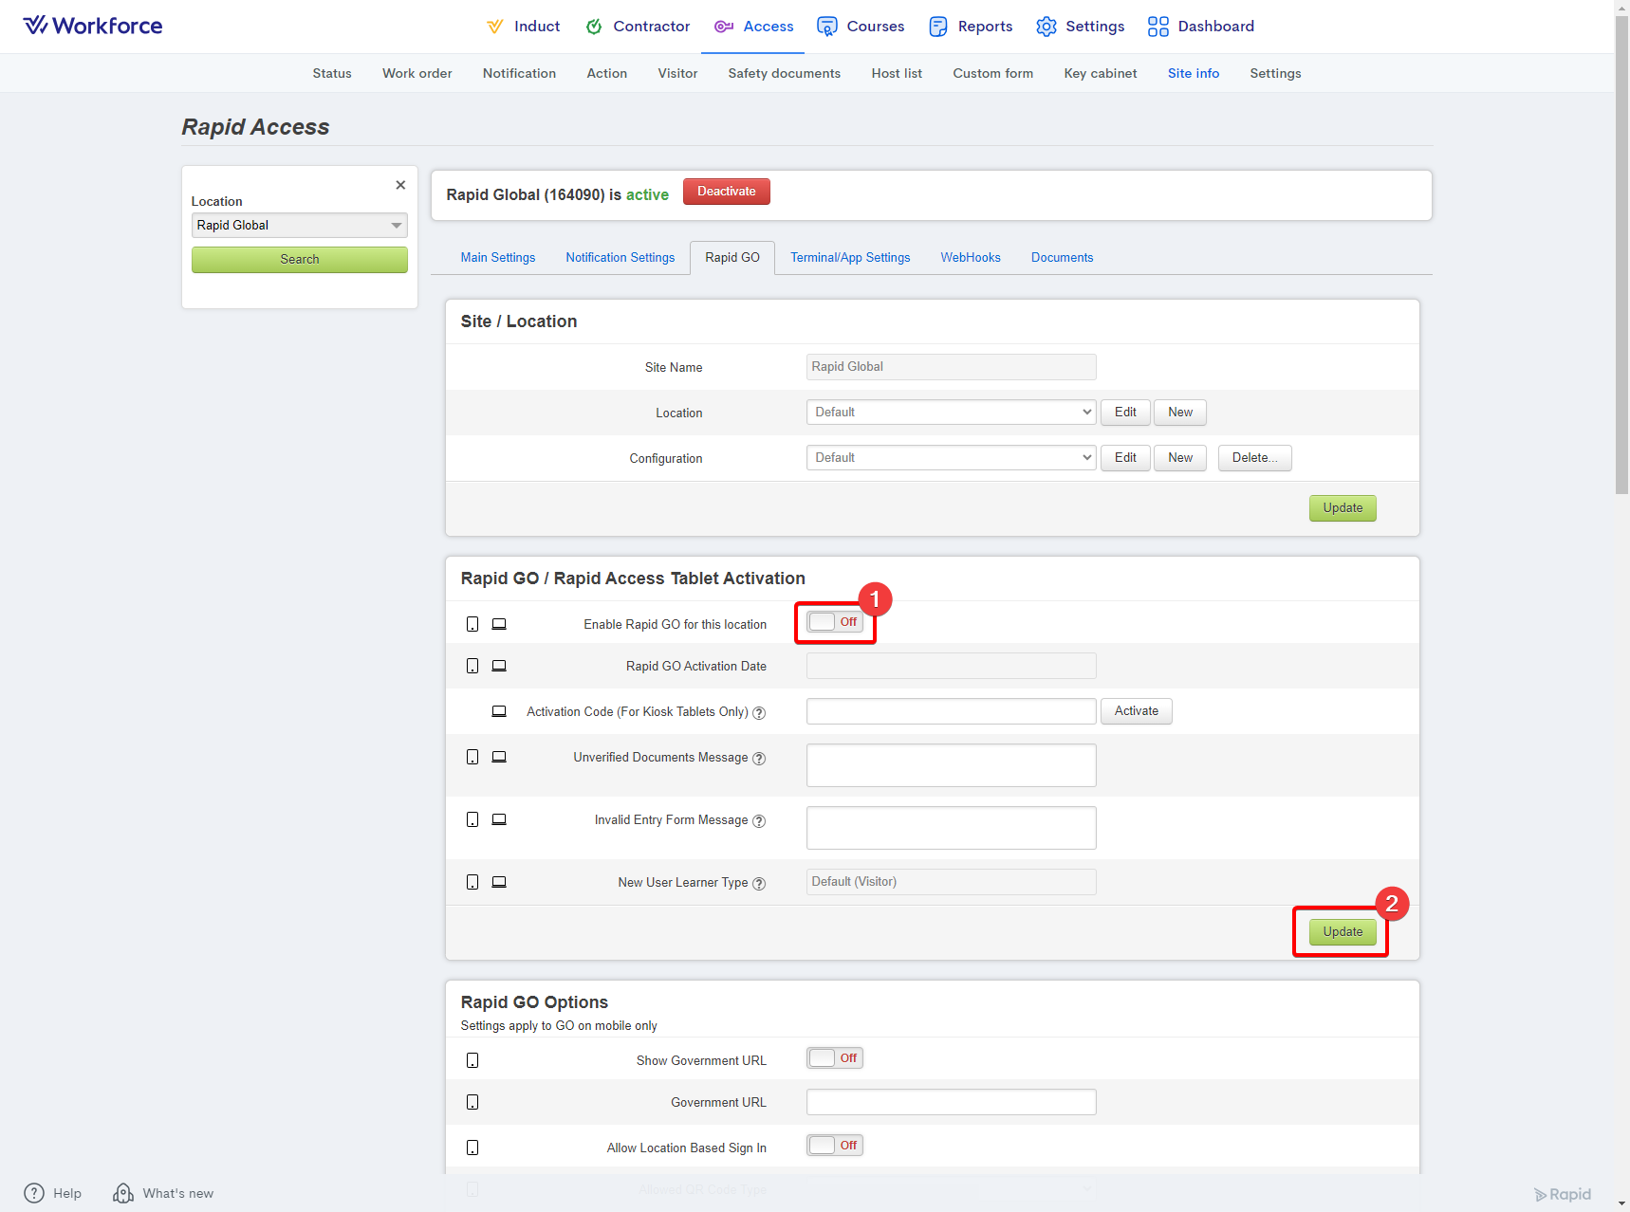This screenshot has width=1630, height=1212.
Task: Click the Dashboard grid icon
Action: [1158, 27]
